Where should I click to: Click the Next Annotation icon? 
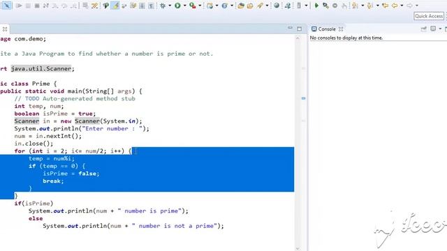(x=356, y=6)
